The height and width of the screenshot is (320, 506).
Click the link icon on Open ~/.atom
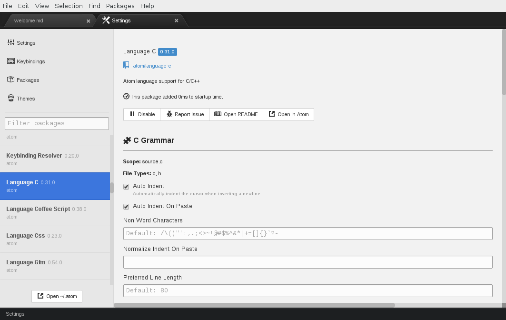40,296
